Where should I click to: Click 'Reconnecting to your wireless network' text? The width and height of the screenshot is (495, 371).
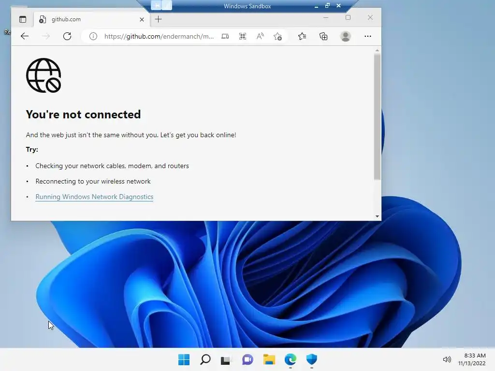coord(93,182)
